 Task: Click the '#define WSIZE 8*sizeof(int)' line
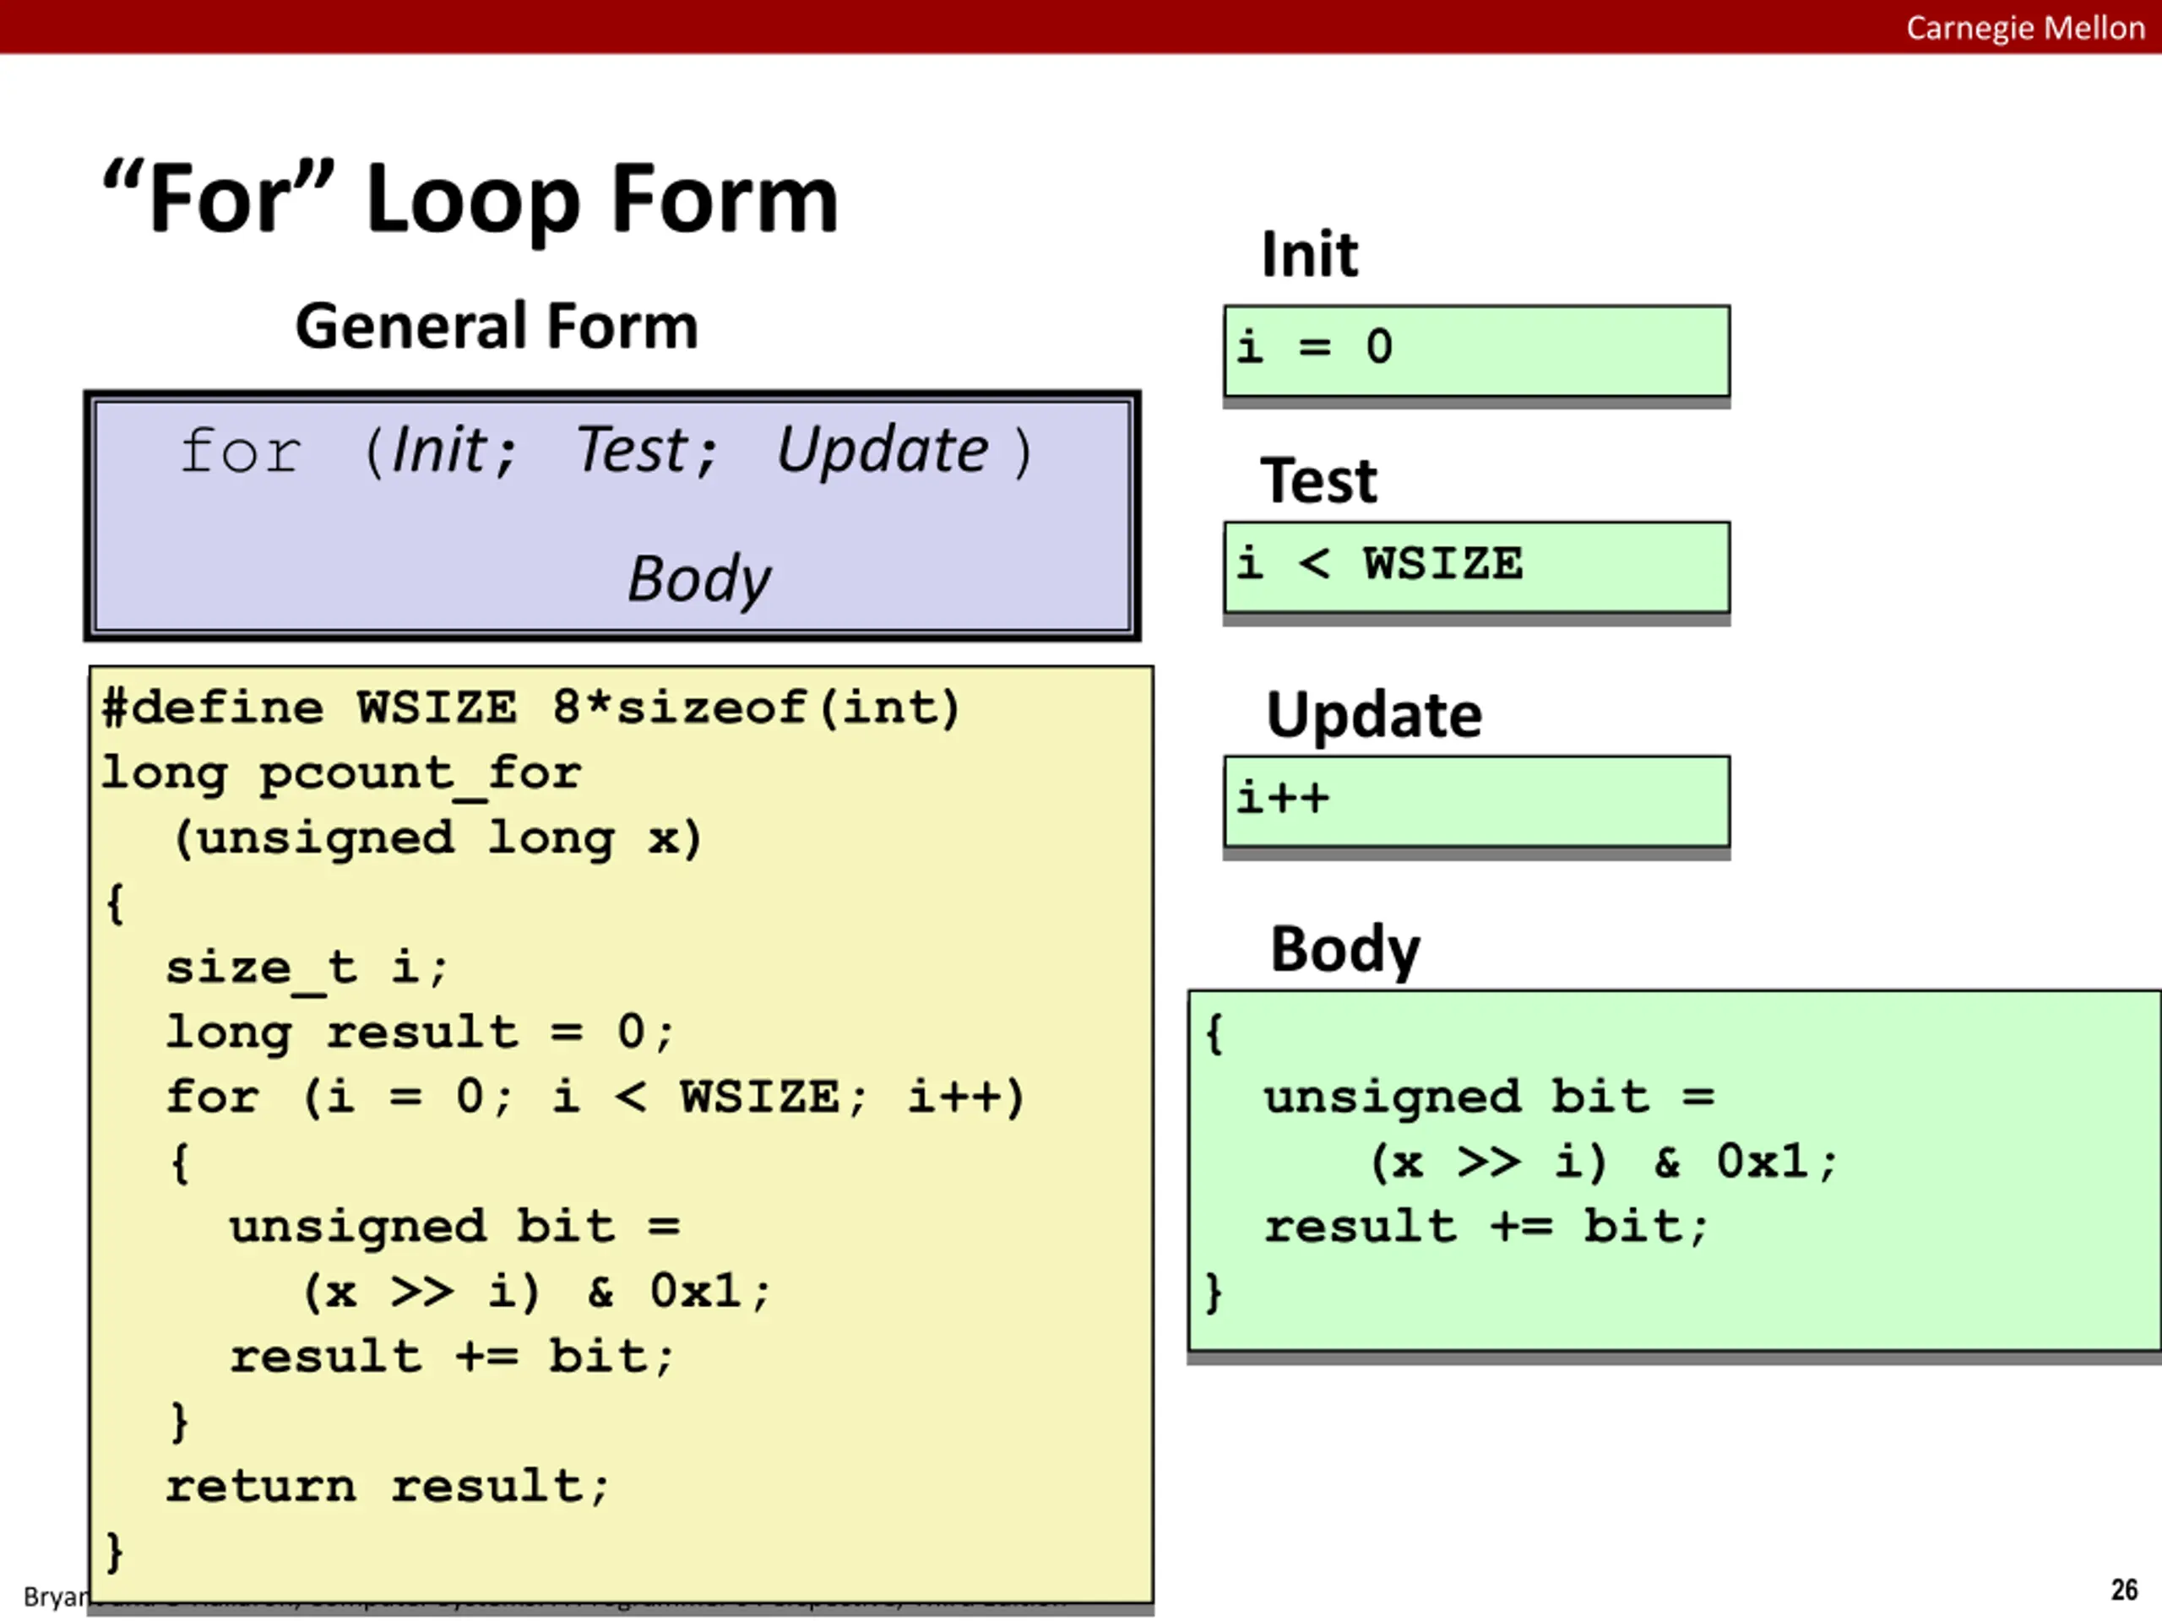click(x=532, y=707)
